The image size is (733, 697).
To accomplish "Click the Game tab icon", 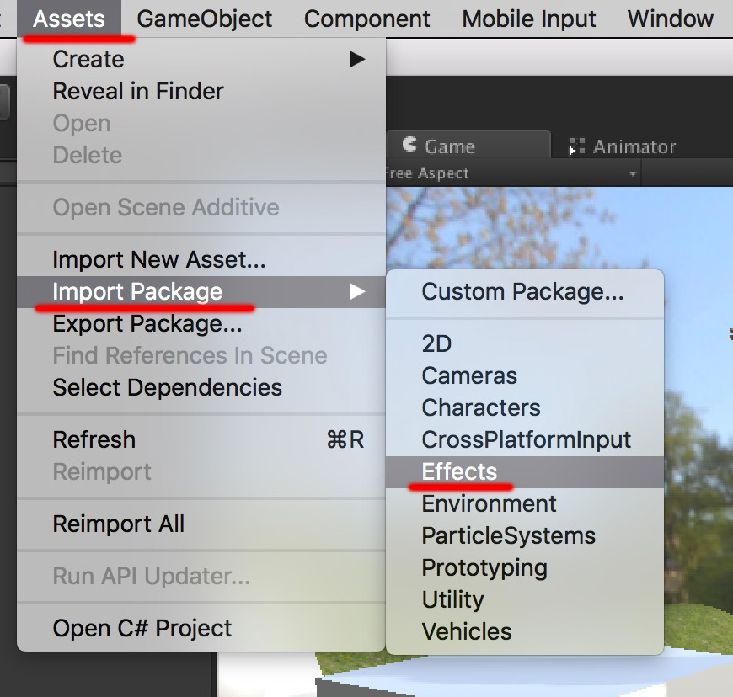I will pos(409,144).
